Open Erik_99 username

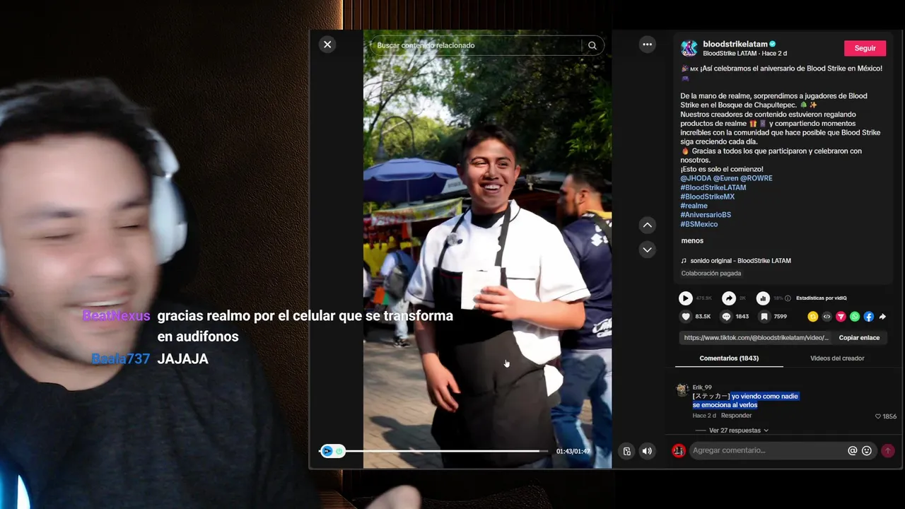click(x=702, y=387)
